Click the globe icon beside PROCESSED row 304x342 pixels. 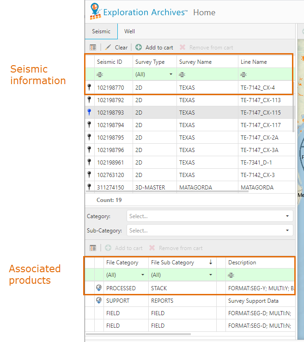tap(99, 288)
